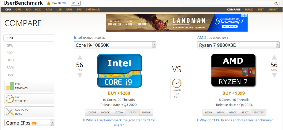
Task: Open the BUY $399 link for Ryzen 7
Action: click(233, 93)
